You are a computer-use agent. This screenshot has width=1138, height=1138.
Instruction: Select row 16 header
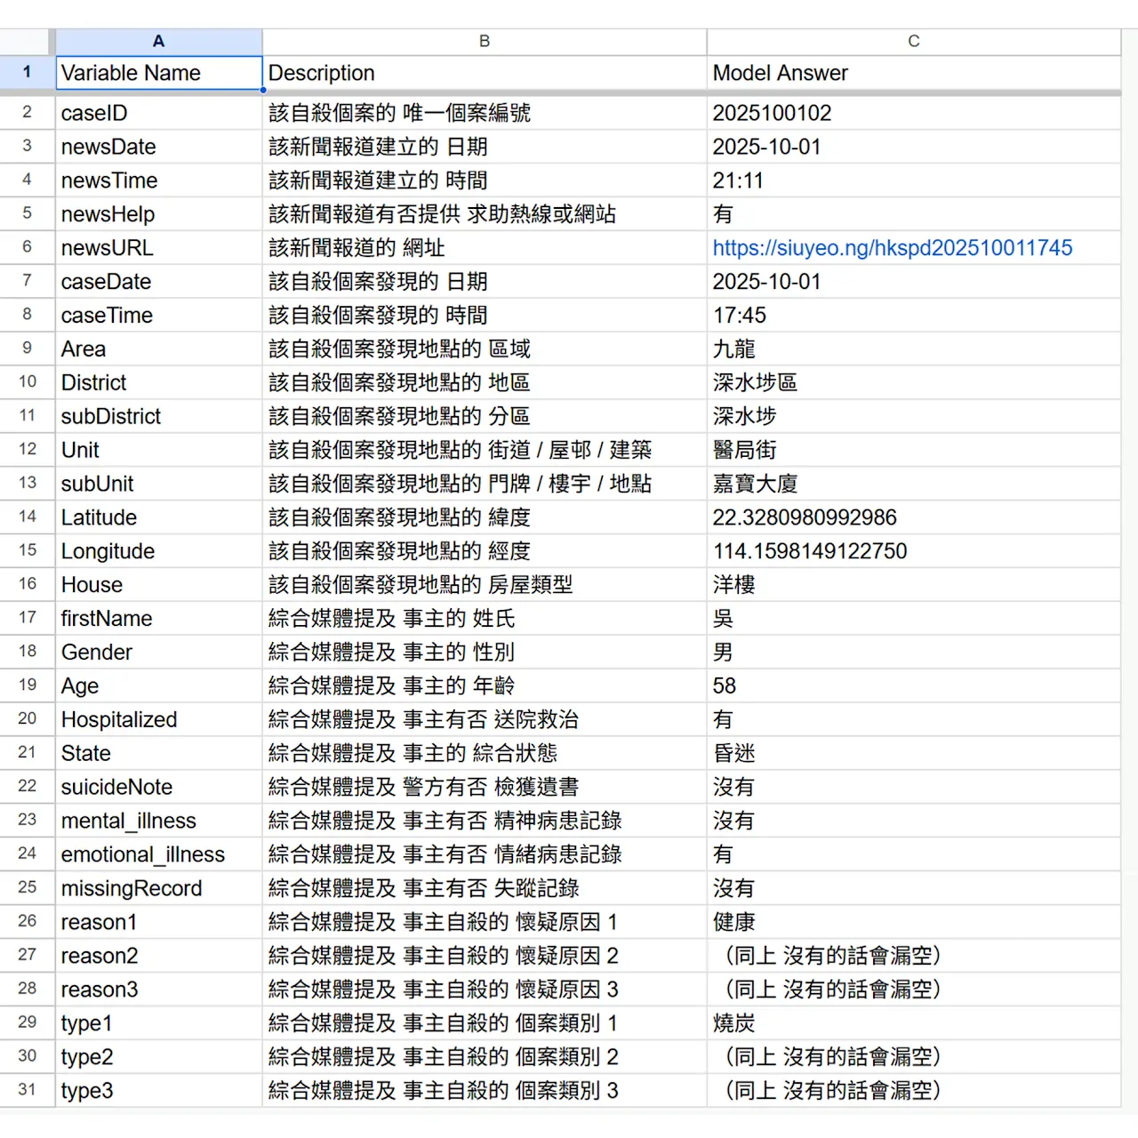coord(27,584)
